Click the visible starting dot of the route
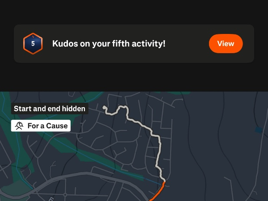 105,108
